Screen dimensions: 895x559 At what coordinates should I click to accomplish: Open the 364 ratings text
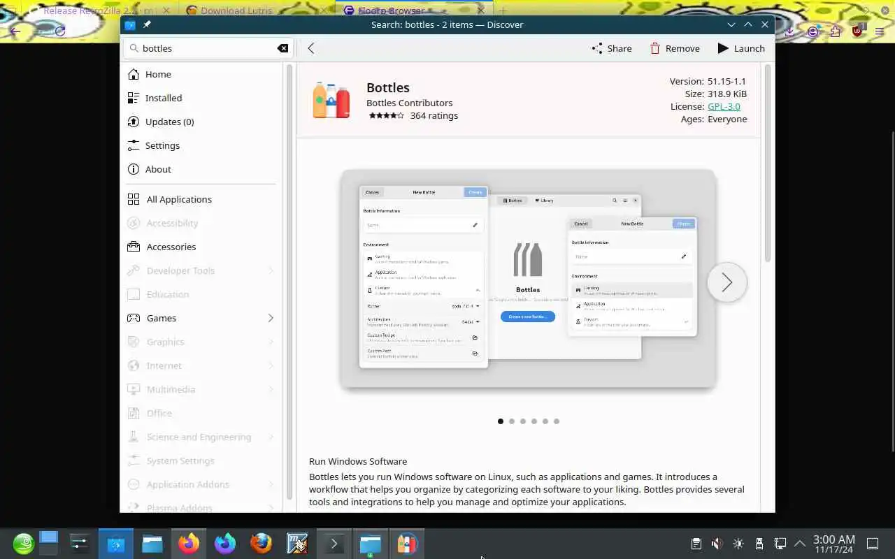434,115
